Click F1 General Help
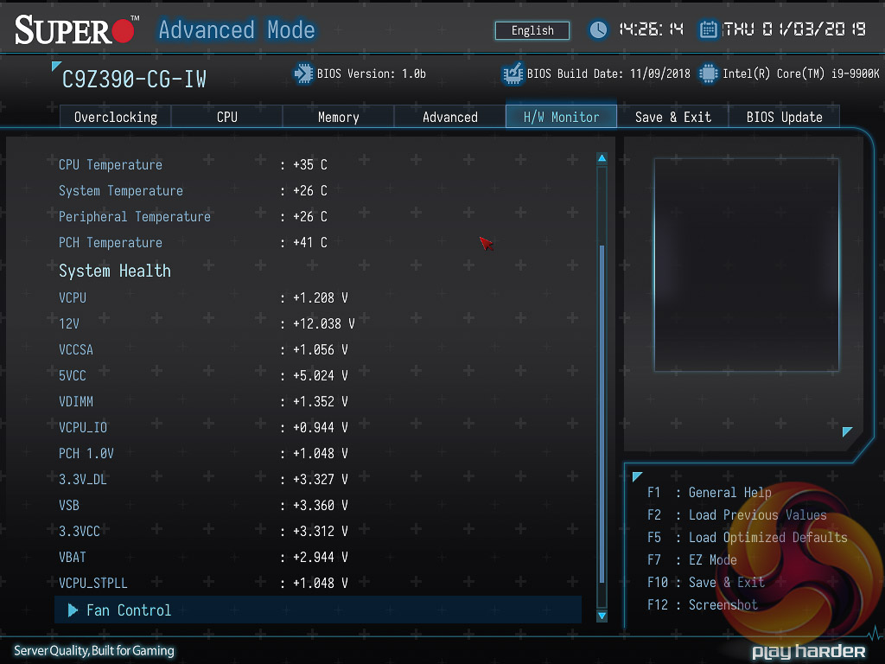This screenshot has height=664, width=885. (709, 492)
